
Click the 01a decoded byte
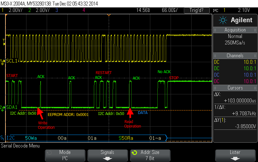tap(92, 138)
